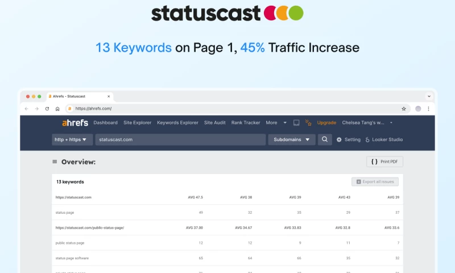Click the statuscast logo at top

pos(227,13)
